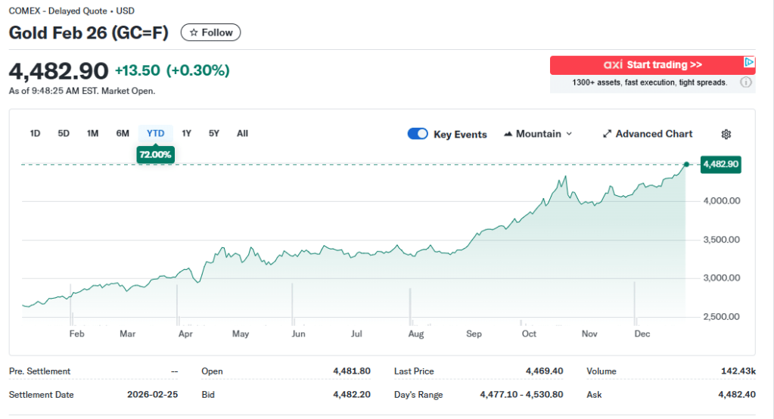
Task: Toggle the Key Events switch
Action: pos(418,134)
